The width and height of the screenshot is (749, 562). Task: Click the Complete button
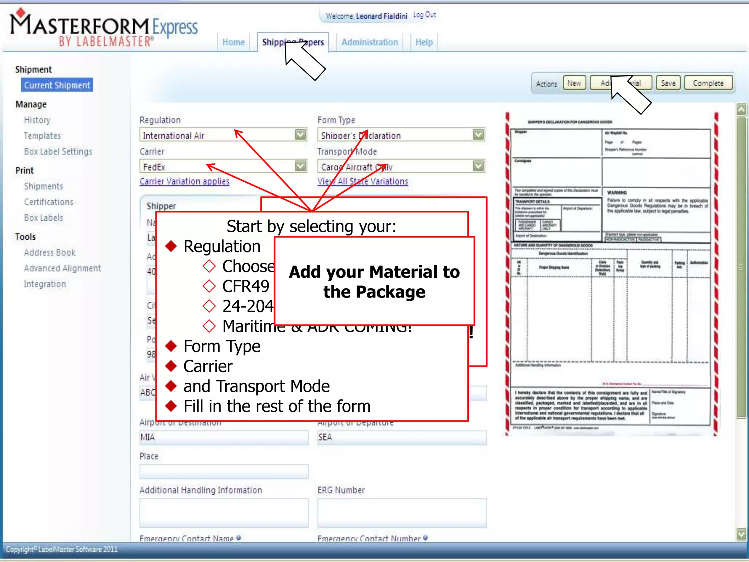click(x=708, y=83)
